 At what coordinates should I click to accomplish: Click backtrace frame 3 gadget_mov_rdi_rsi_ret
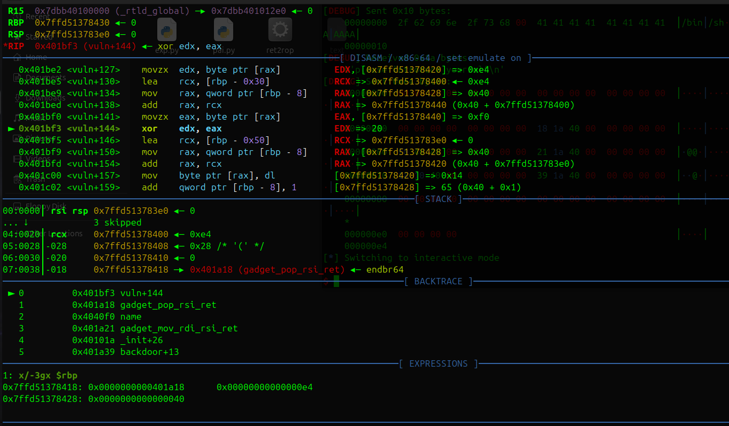[x=179, y=328]
